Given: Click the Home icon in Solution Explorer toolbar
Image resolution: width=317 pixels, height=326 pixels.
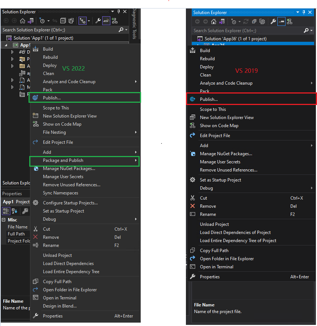Looking at the screenshot, I should pyautogui.click(x=22, y=20).
